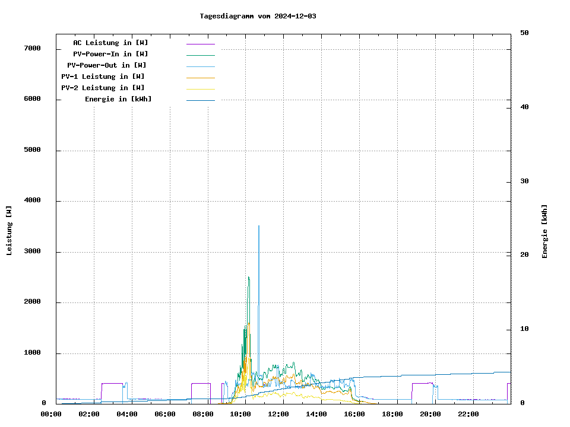Click the 00:00 time axis label

[x=51, y=414]
